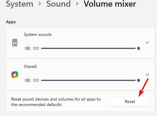
Task: Click breadcrumb arrow between System and Sound
Action: pyautogui.click(x=40, y=4)
